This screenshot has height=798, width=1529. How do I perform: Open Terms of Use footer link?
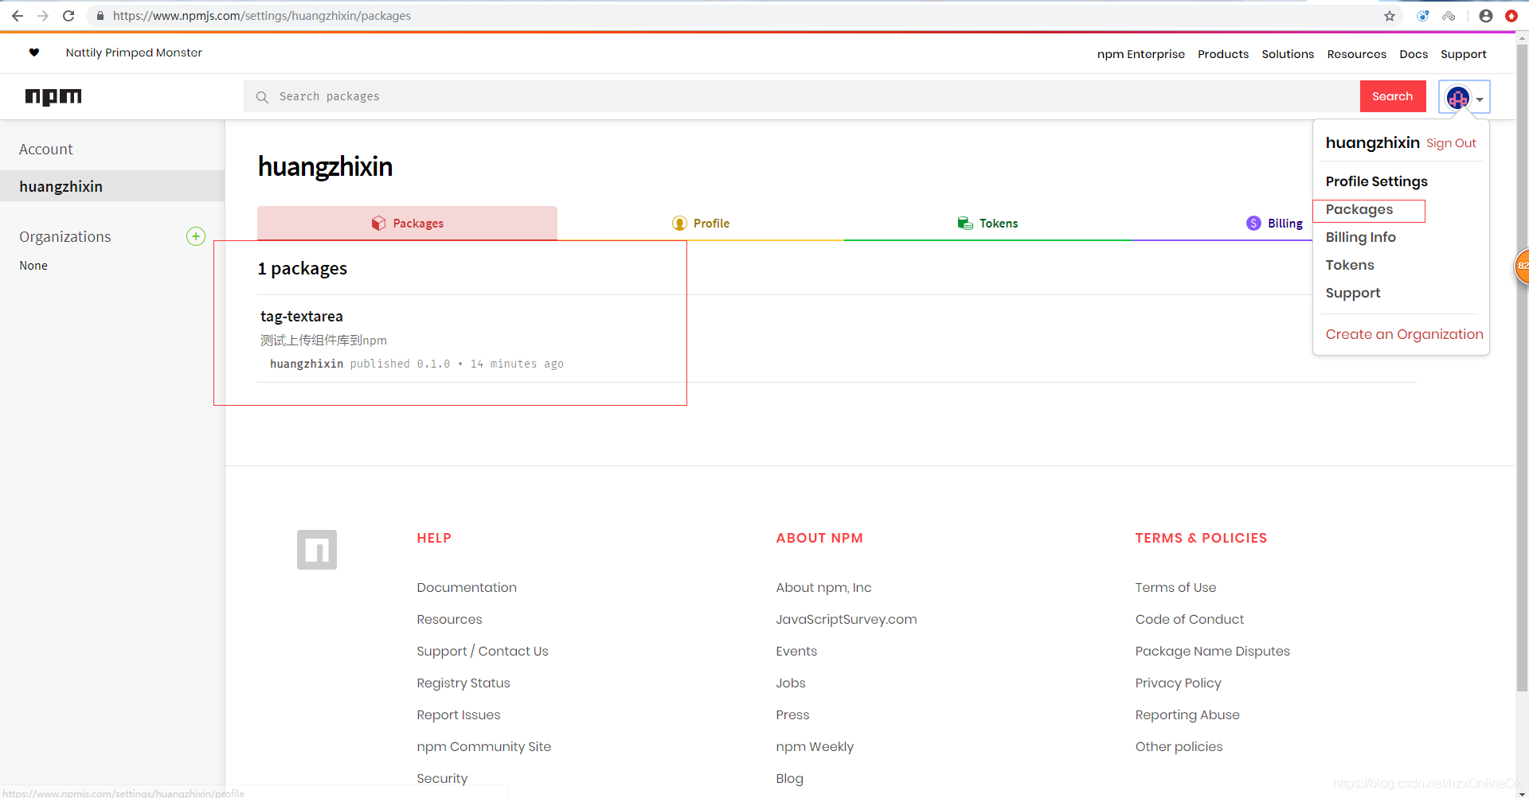(1175, 587)
